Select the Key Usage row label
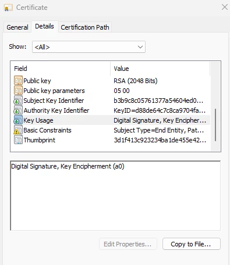230x265 pixels. tap(38, 120)
